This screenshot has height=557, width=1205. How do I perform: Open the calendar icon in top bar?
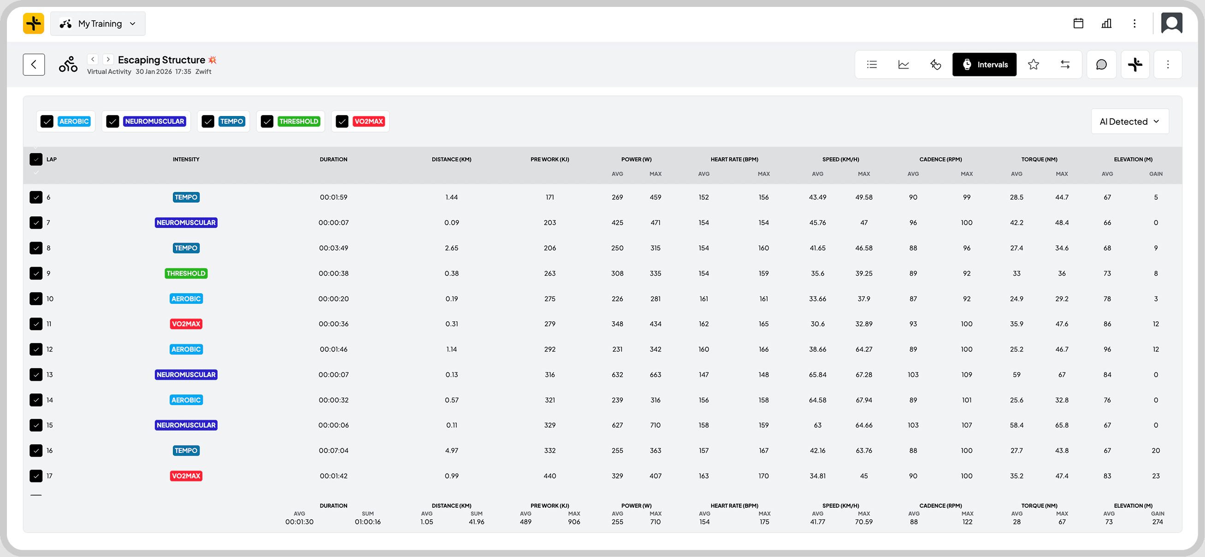click(1078, 23)
